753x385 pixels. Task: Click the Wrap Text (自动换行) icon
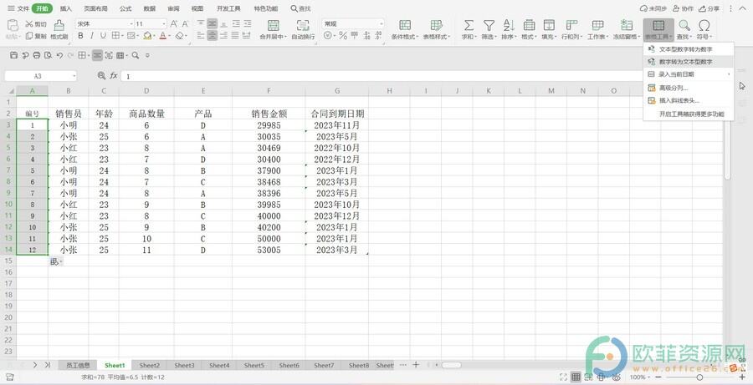(x=303, y=25)
